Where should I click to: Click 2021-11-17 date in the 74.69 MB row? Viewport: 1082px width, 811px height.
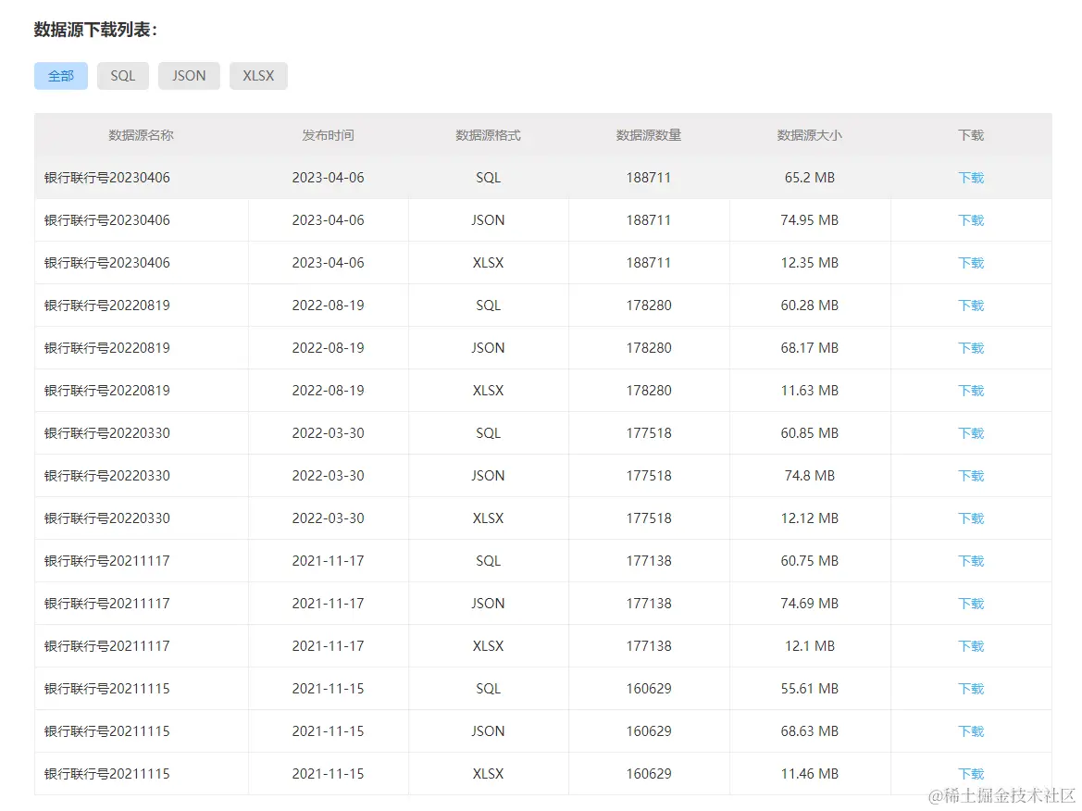pyautogui.click(x=328, y=604)
